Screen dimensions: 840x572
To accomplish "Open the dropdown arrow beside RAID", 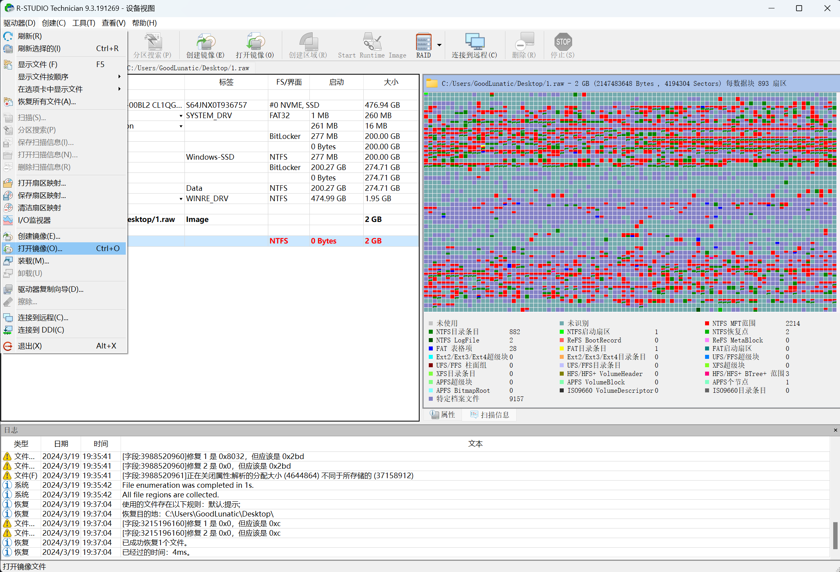I will 439,45.
